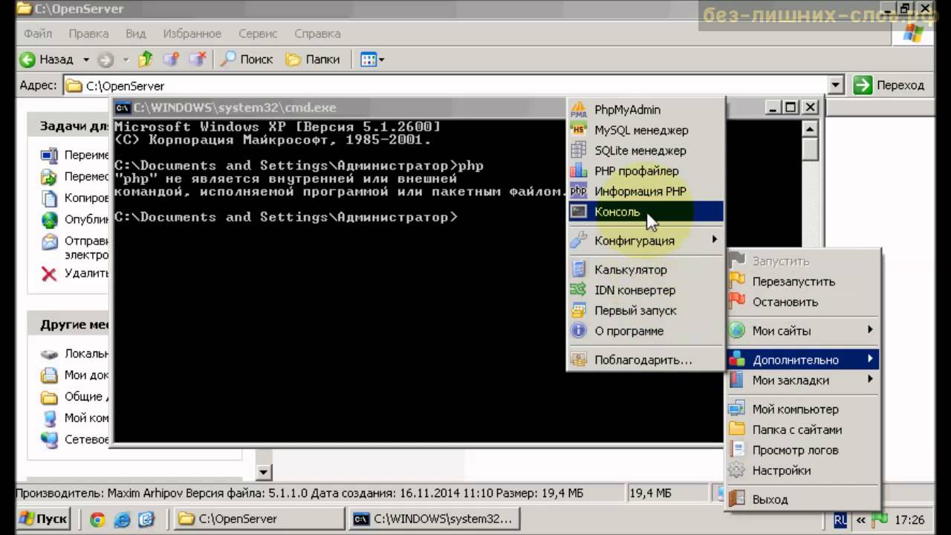Click the SQLite manager grid icon
The width and height of the screenshot is (951, 535).
tap(579, 150)
